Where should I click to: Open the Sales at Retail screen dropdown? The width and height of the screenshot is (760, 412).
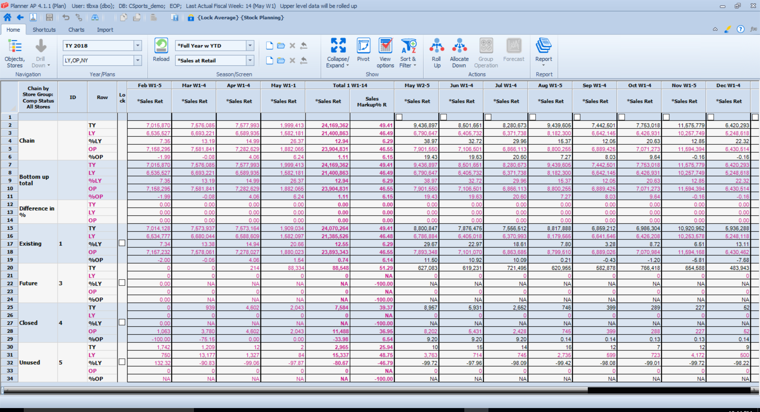250,60
